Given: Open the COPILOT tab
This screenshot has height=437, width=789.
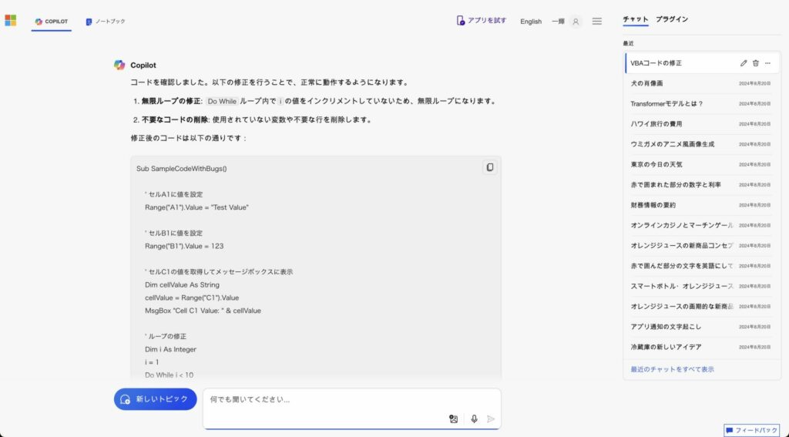Looking at the screenshot, I should pos(52,21).
